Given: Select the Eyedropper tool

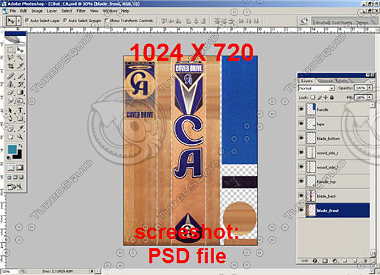Looking at the screenshot, I should tap(20, 128).
